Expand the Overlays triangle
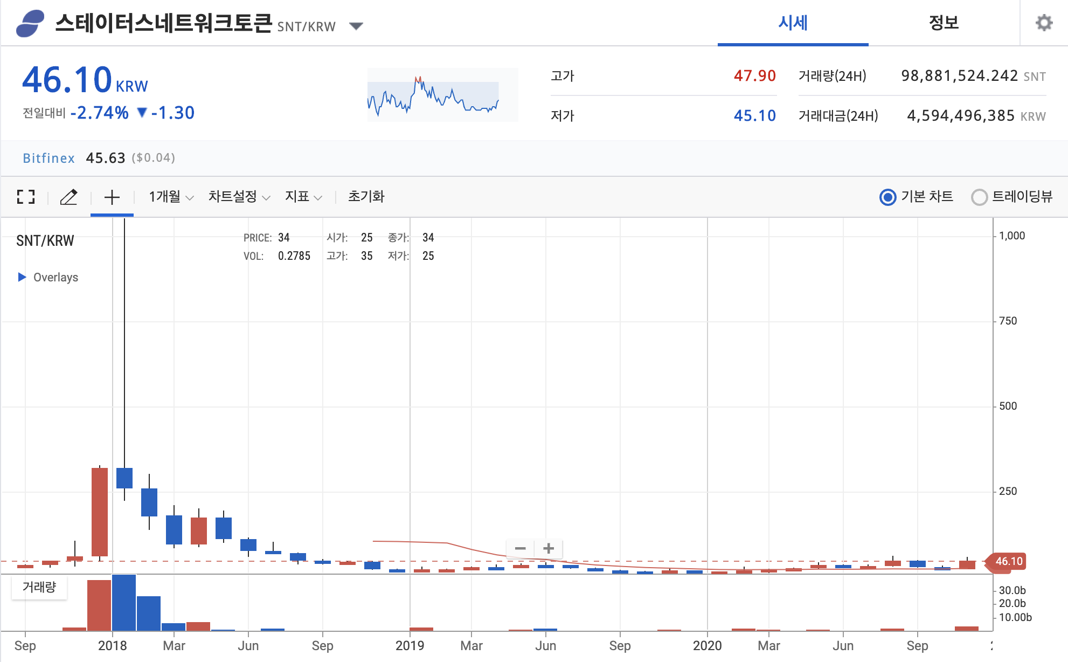Viewport: 1068px width, 662px height. point(22,277)
